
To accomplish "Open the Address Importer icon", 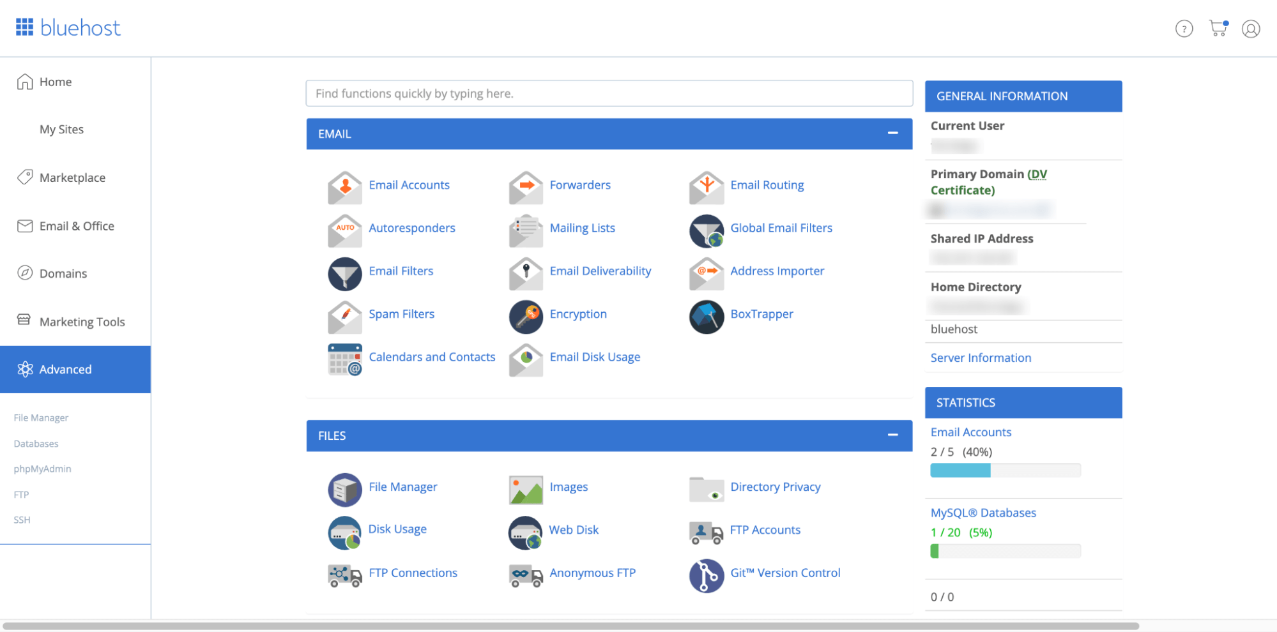I will coord(707,273).
